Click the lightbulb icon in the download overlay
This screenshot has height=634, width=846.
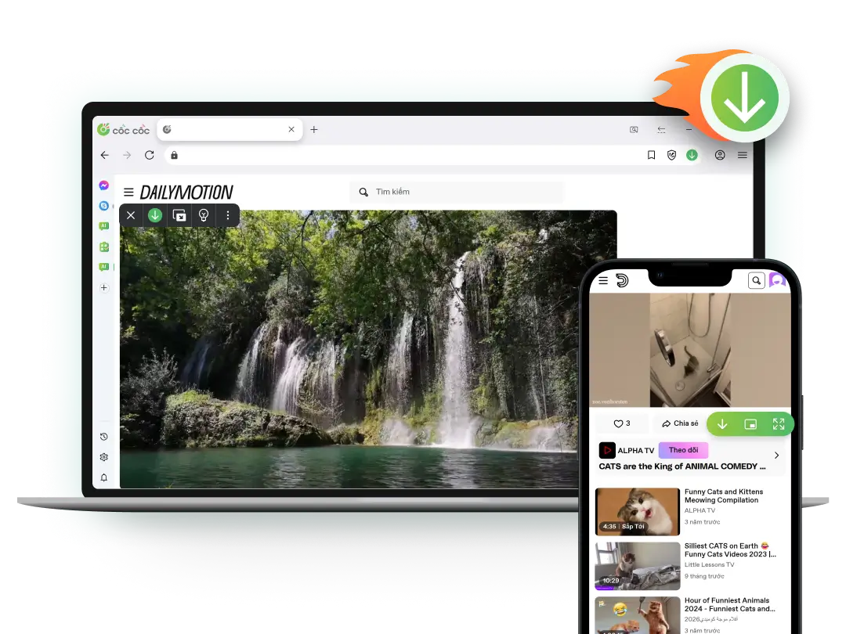pos(204,215)
